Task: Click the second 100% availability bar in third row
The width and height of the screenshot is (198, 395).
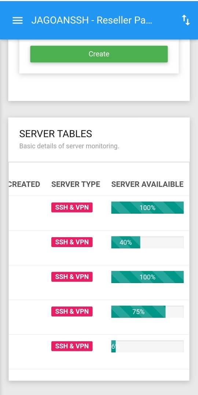Action: 147,277
